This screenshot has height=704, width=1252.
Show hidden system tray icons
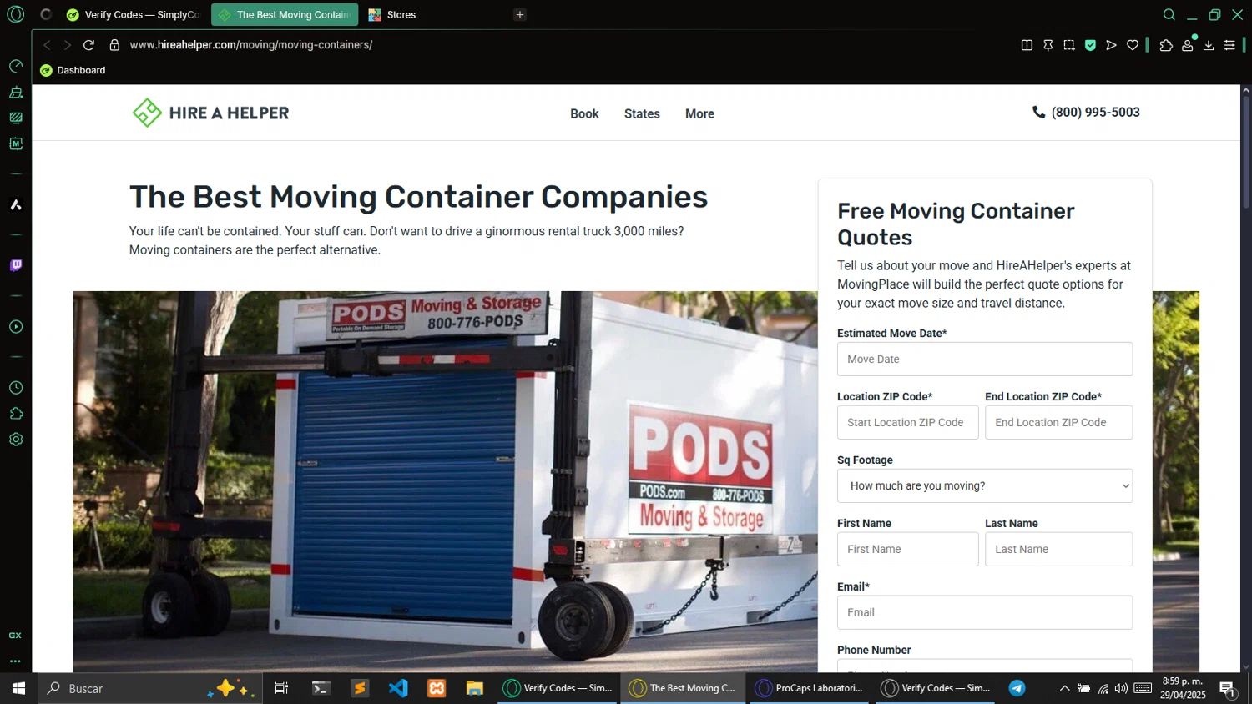click(1064, 688)
